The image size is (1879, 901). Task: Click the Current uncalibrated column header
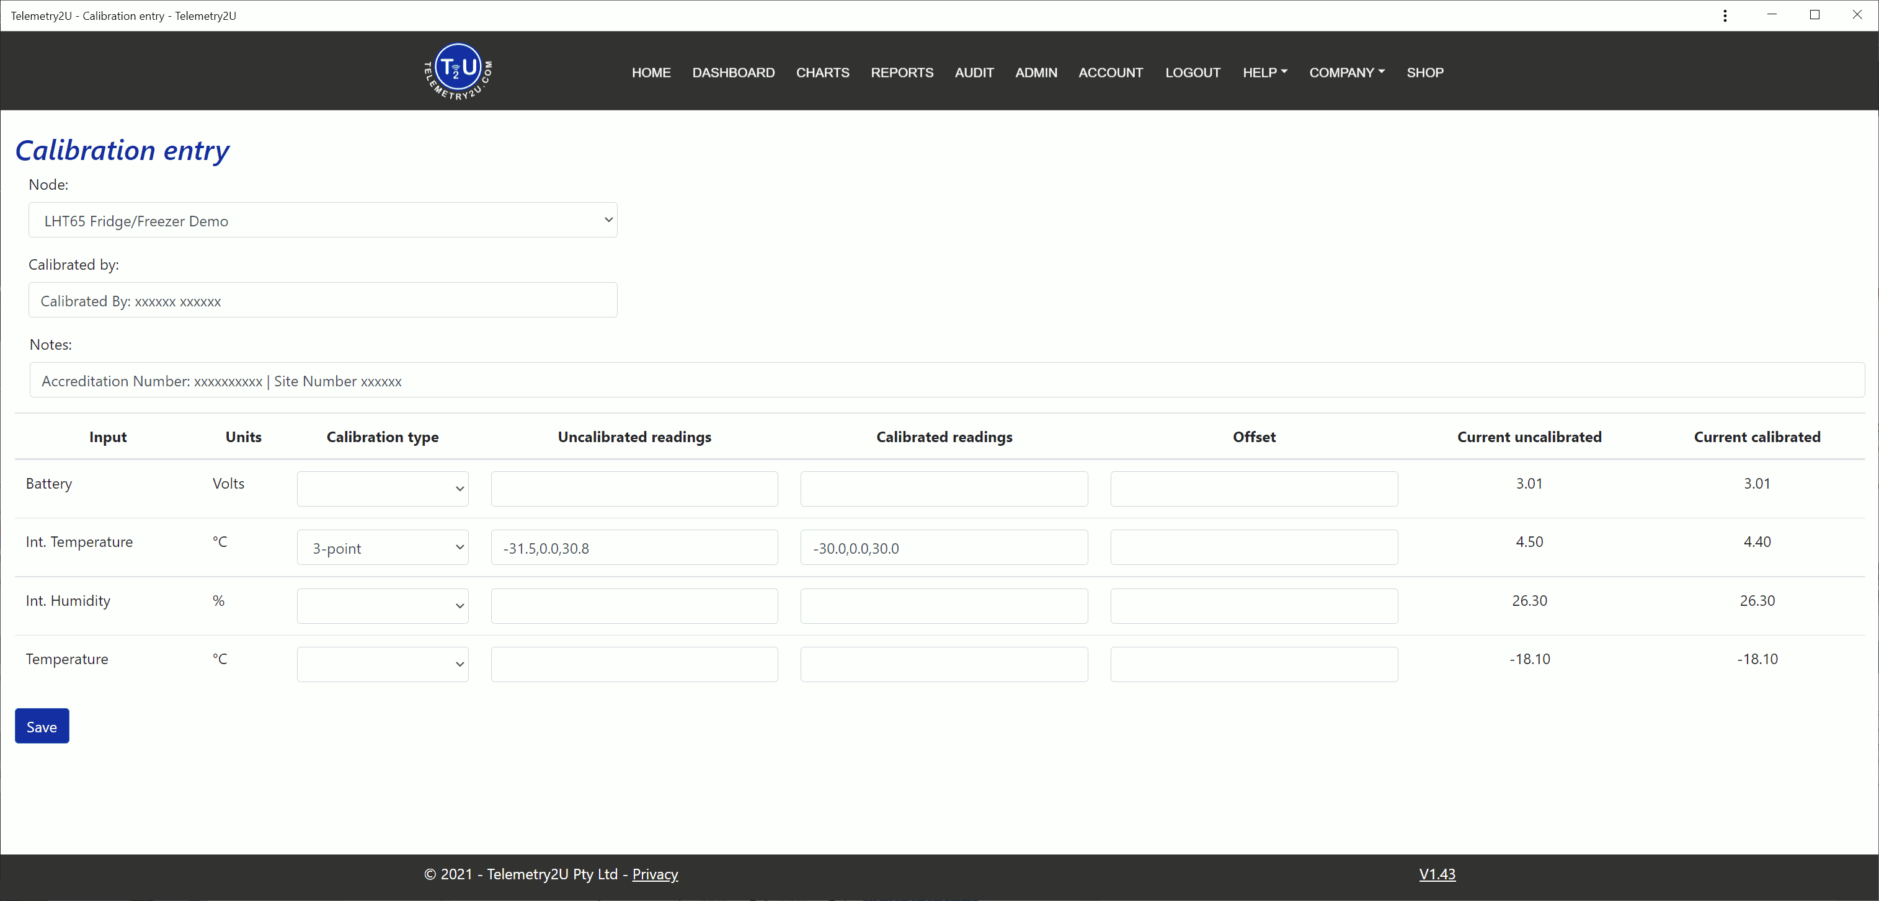[x=1529, y=437]
